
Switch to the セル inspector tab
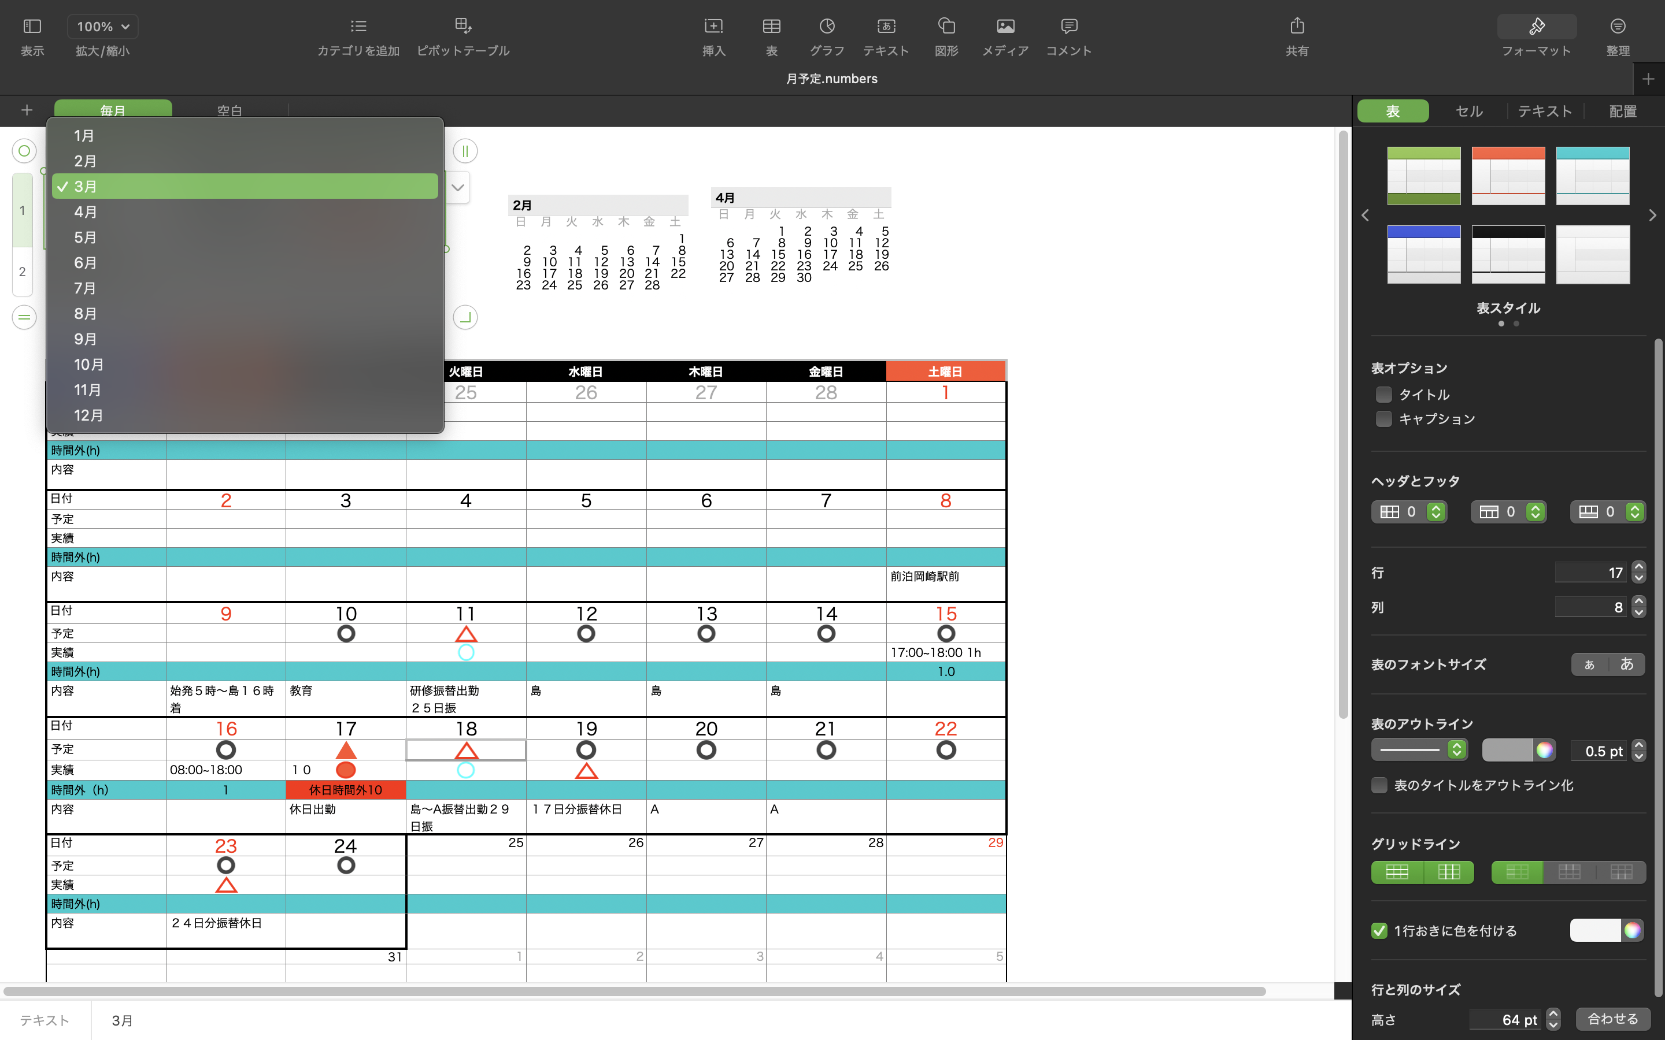click(x=1469, y=112)
